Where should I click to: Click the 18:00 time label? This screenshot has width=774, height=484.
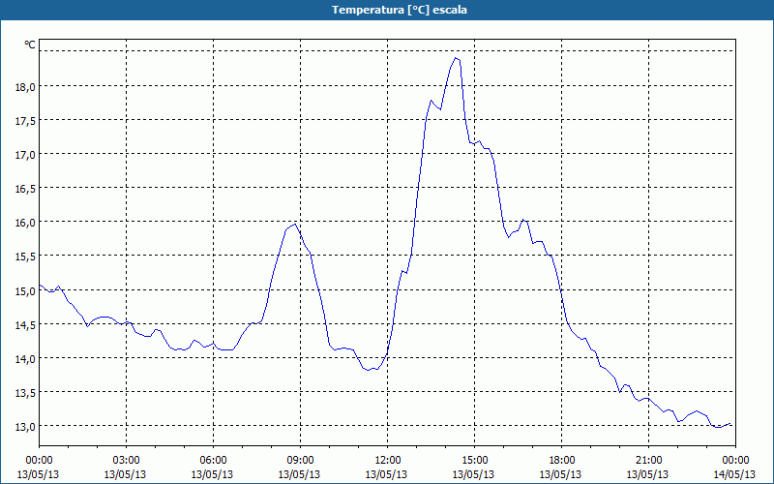coord(562,461)
